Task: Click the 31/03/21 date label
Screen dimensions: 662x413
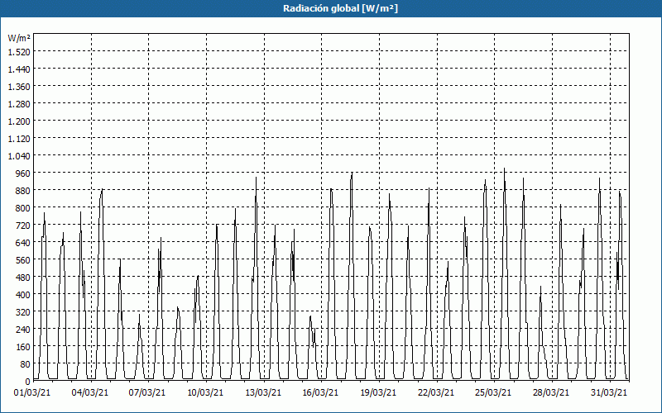Action: coord(609,392)
